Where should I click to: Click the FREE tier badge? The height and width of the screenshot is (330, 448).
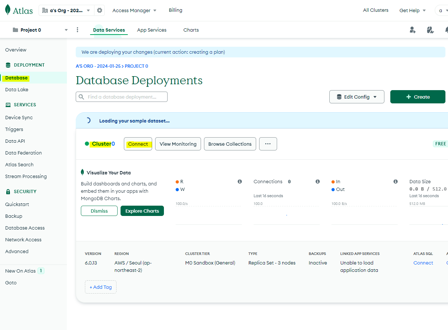pyautogui.click(x=440, y=144)
